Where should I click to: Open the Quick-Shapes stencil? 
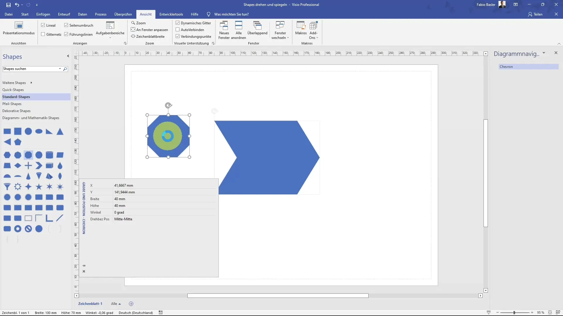(x=13, y=90)
